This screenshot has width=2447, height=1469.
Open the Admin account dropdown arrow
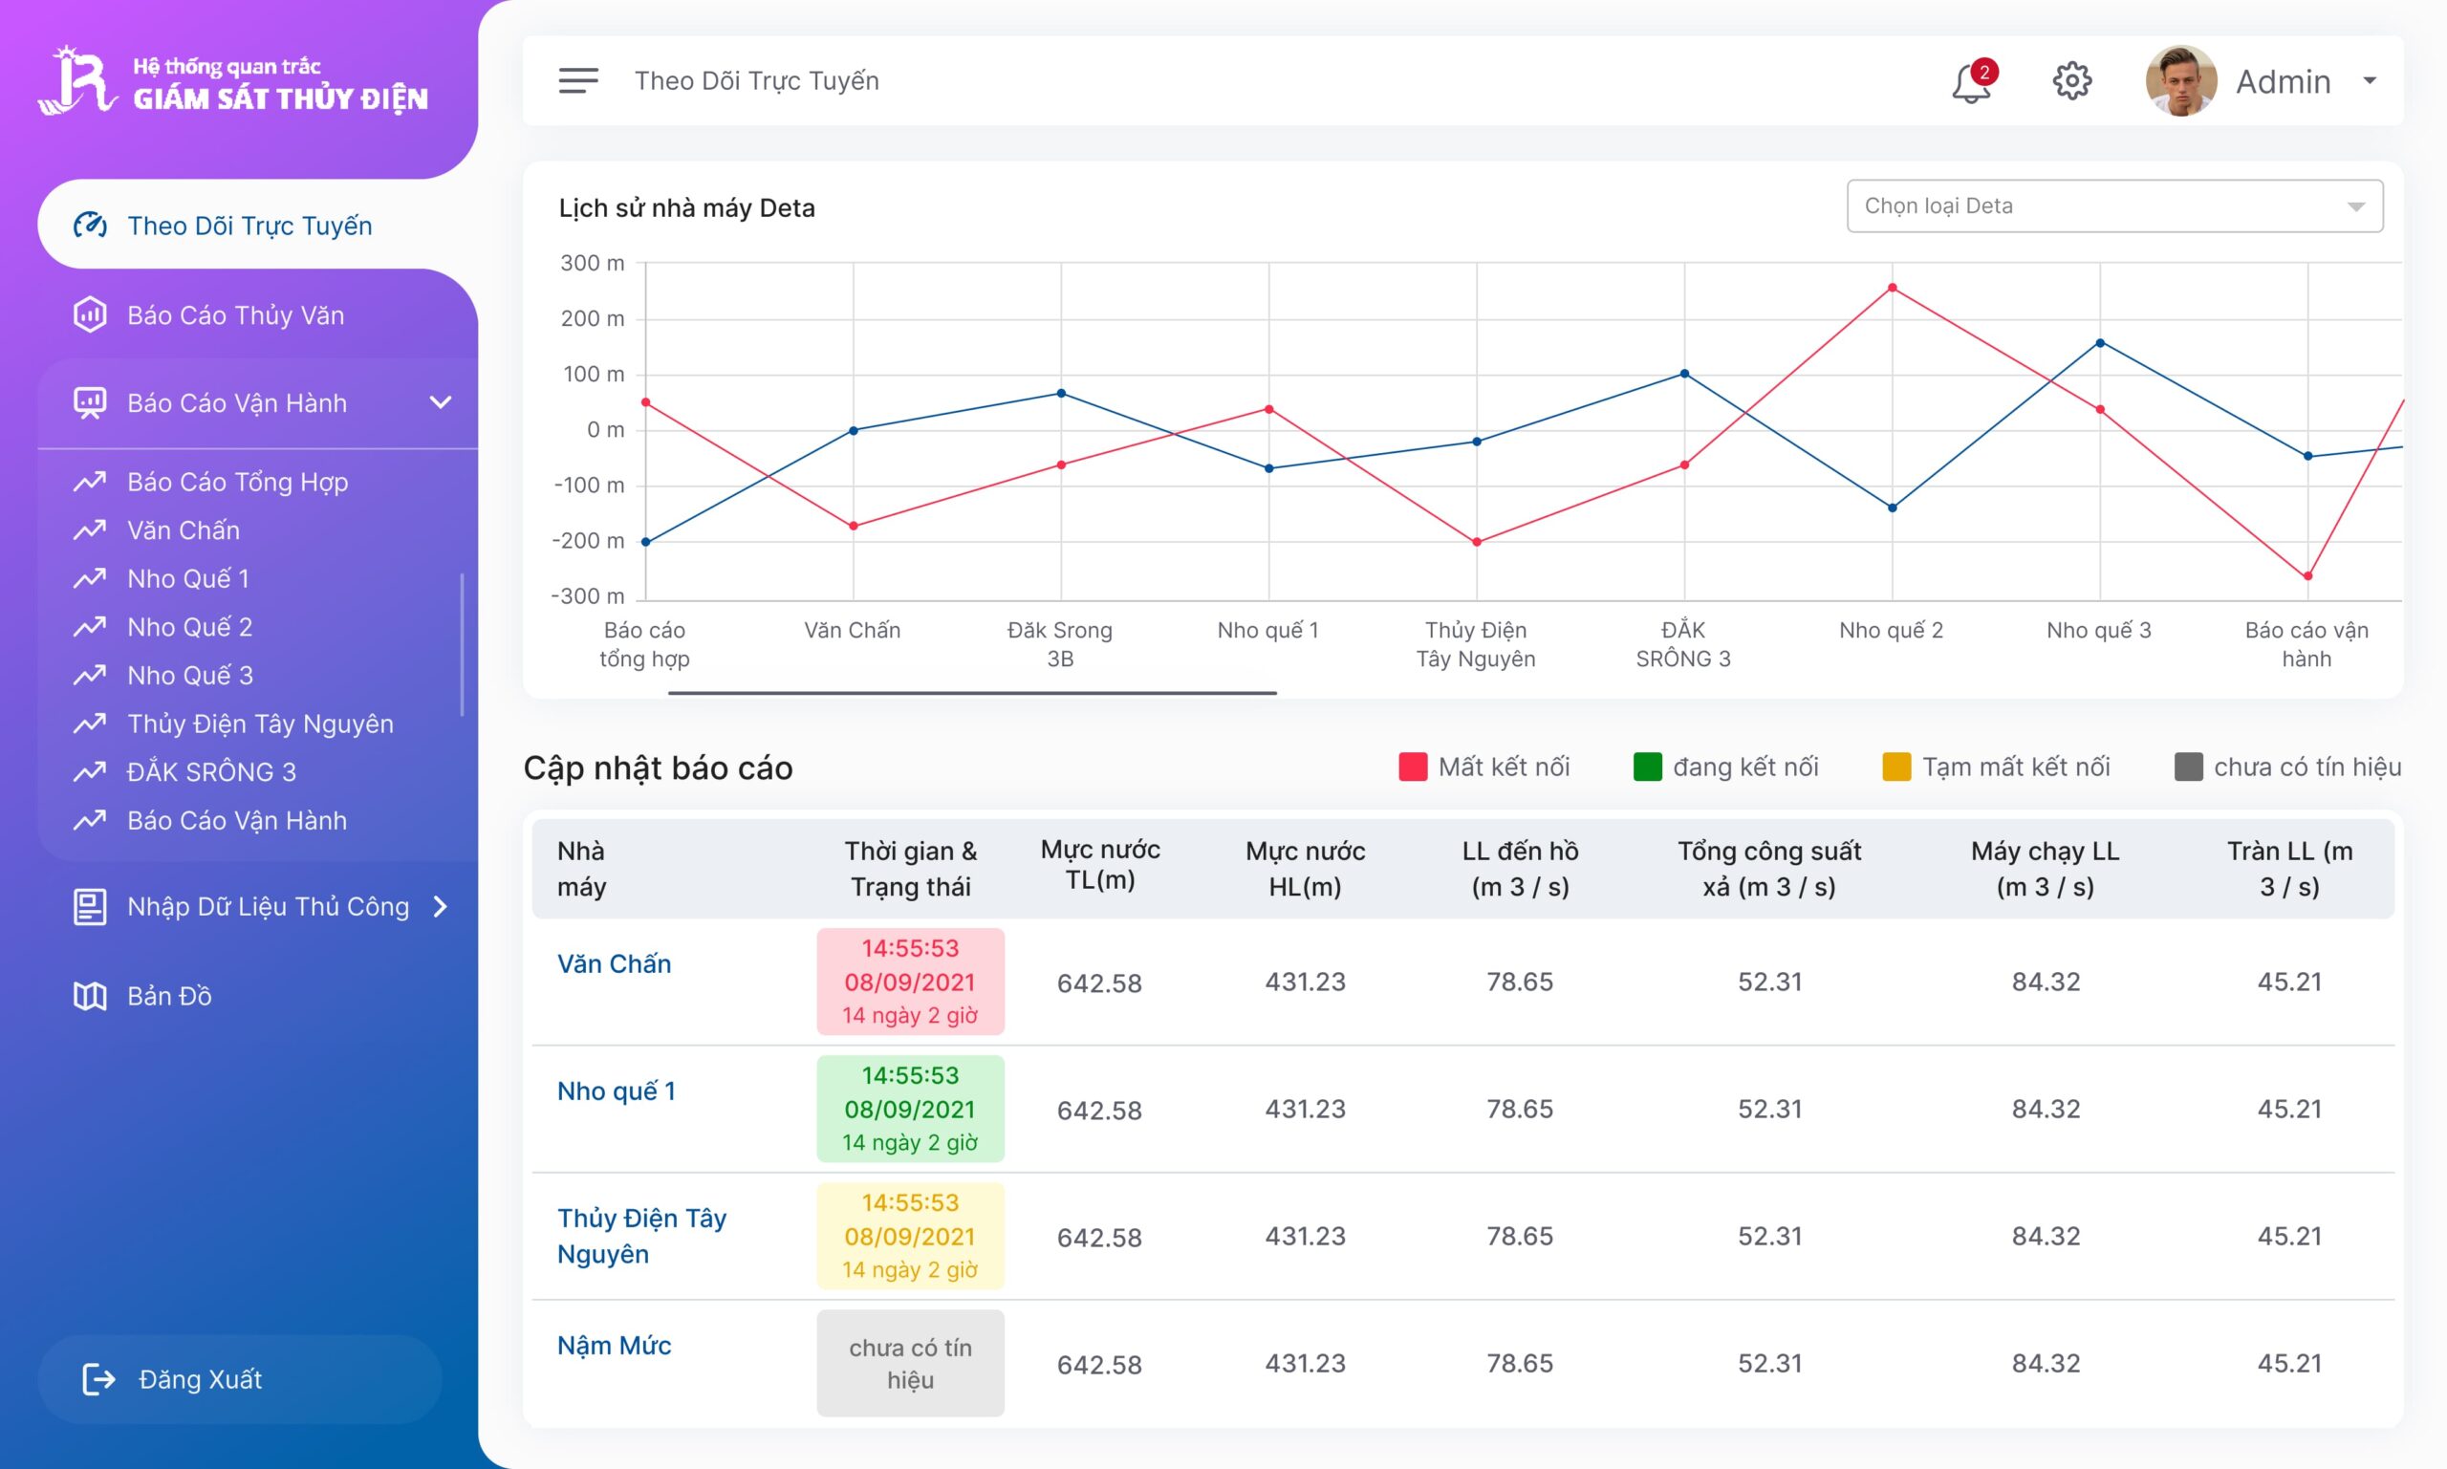2370,81
